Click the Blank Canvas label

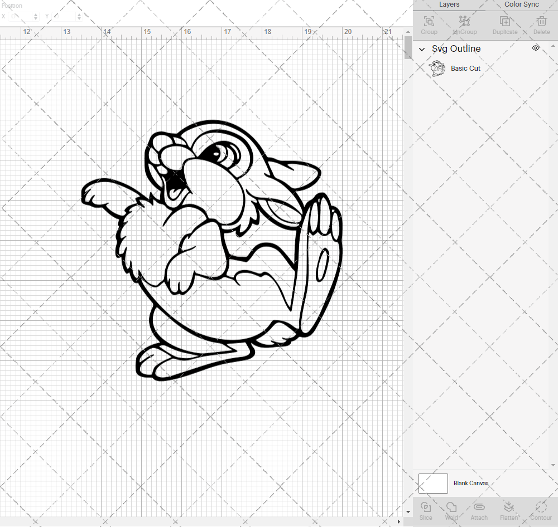[x=471, y=484]
